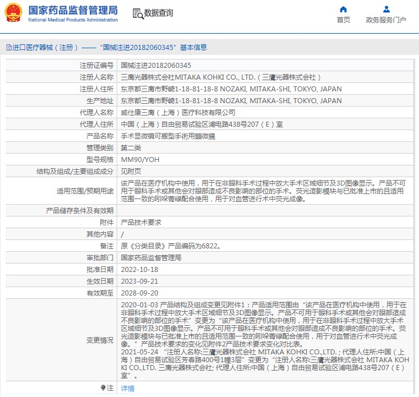The height and width of the screenshot is (397, 419).
Task: Click the 变更情况 label
Action: (x=100, y=340)
